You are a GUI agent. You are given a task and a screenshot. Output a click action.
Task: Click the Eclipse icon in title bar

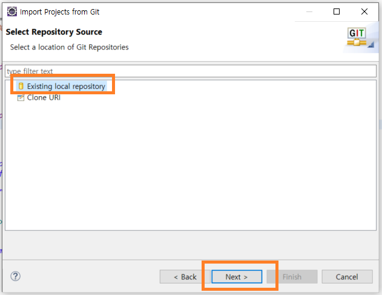click(x=12, y=11)
